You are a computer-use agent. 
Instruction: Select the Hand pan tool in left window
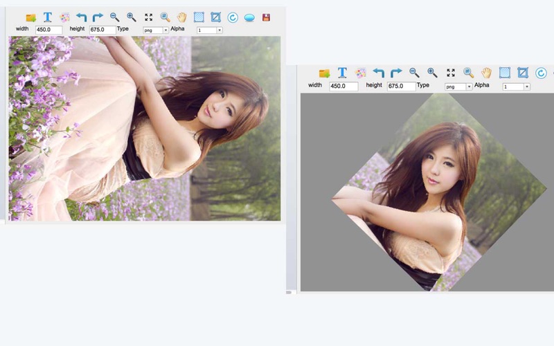(182, 17)
